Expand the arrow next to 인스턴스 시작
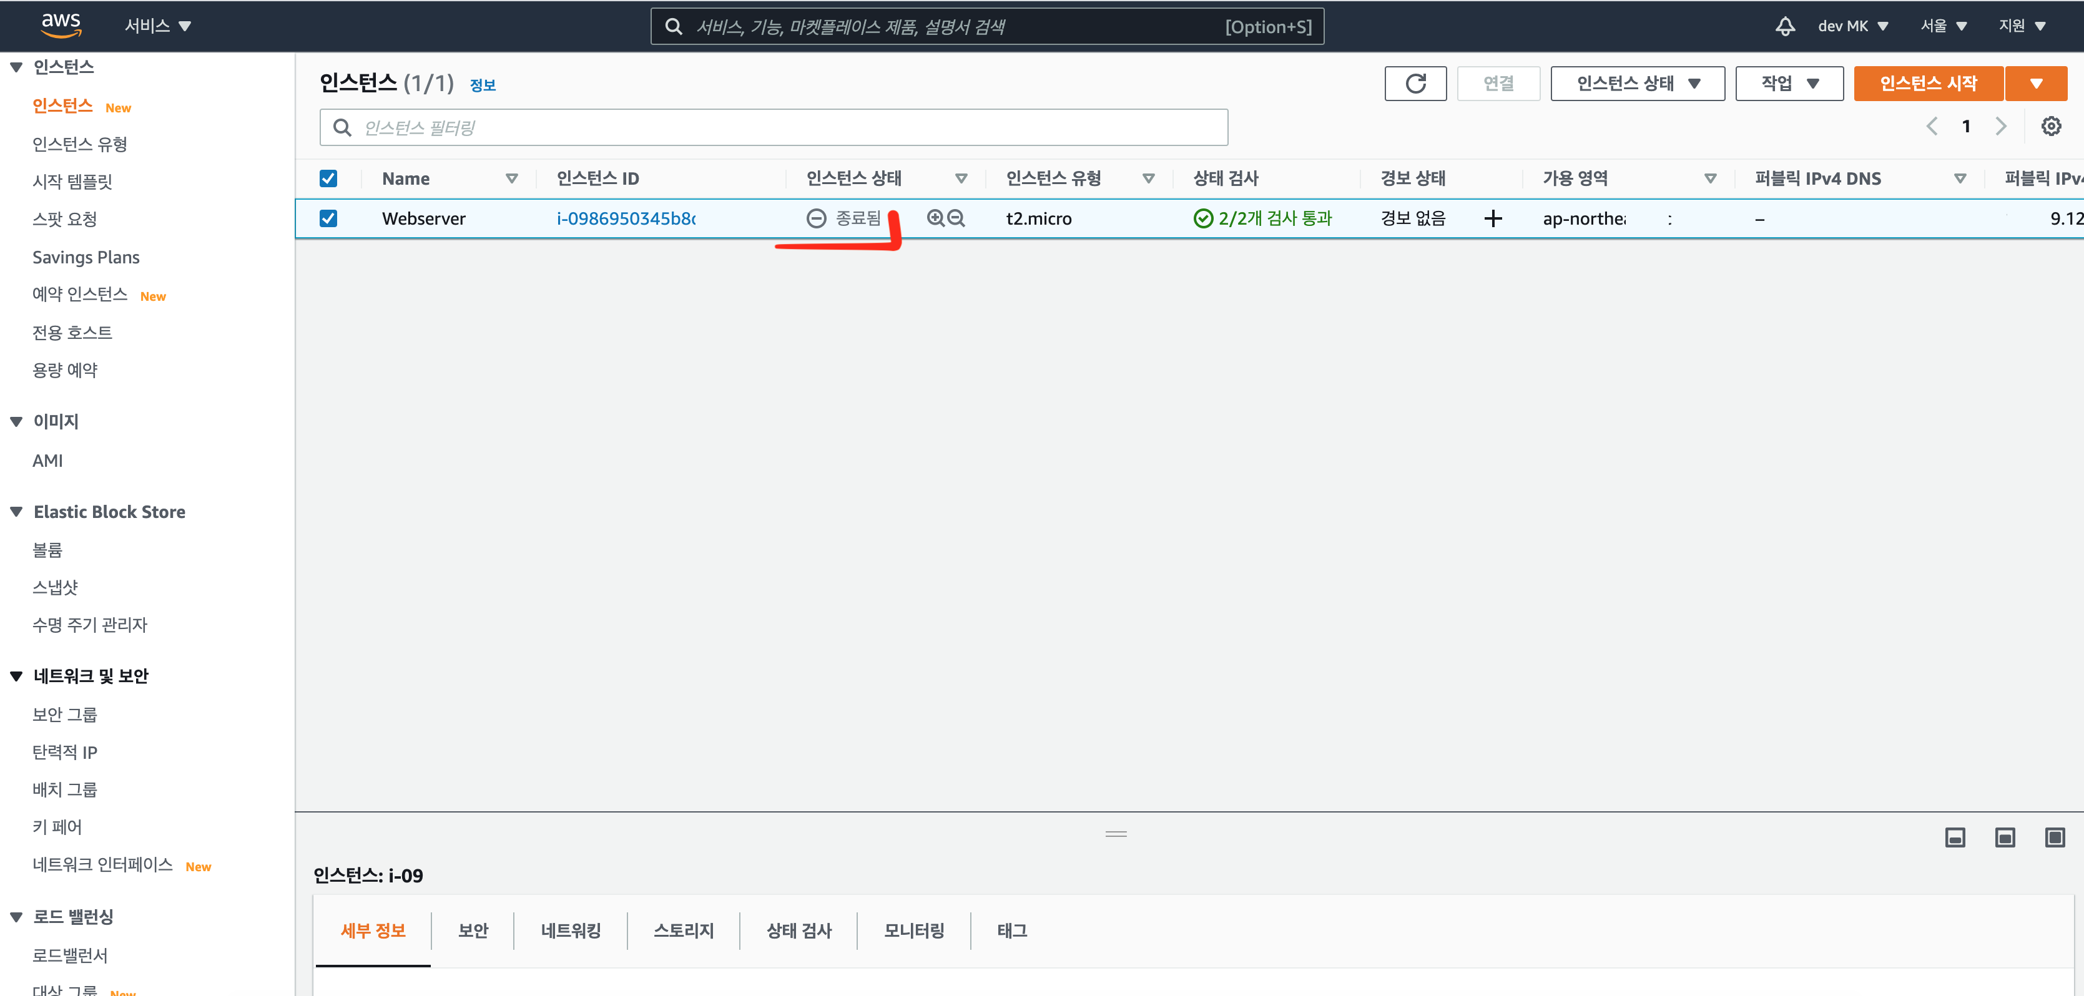Image resolution: width=2084 pixels, height=996 pixels. [x=2037, y=83]
